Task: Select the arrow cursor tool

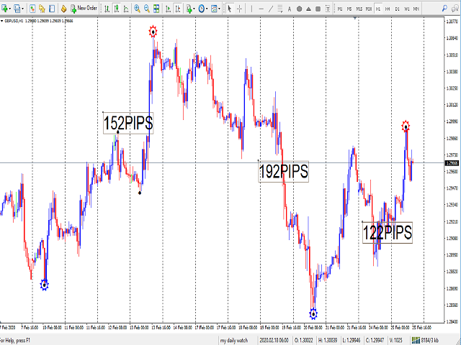Action: [x=230, y=9]
